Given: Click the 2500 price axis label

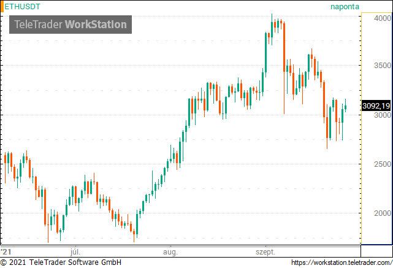Looking at the screenshot, I should pyautogui.click(x=383, y=164).
